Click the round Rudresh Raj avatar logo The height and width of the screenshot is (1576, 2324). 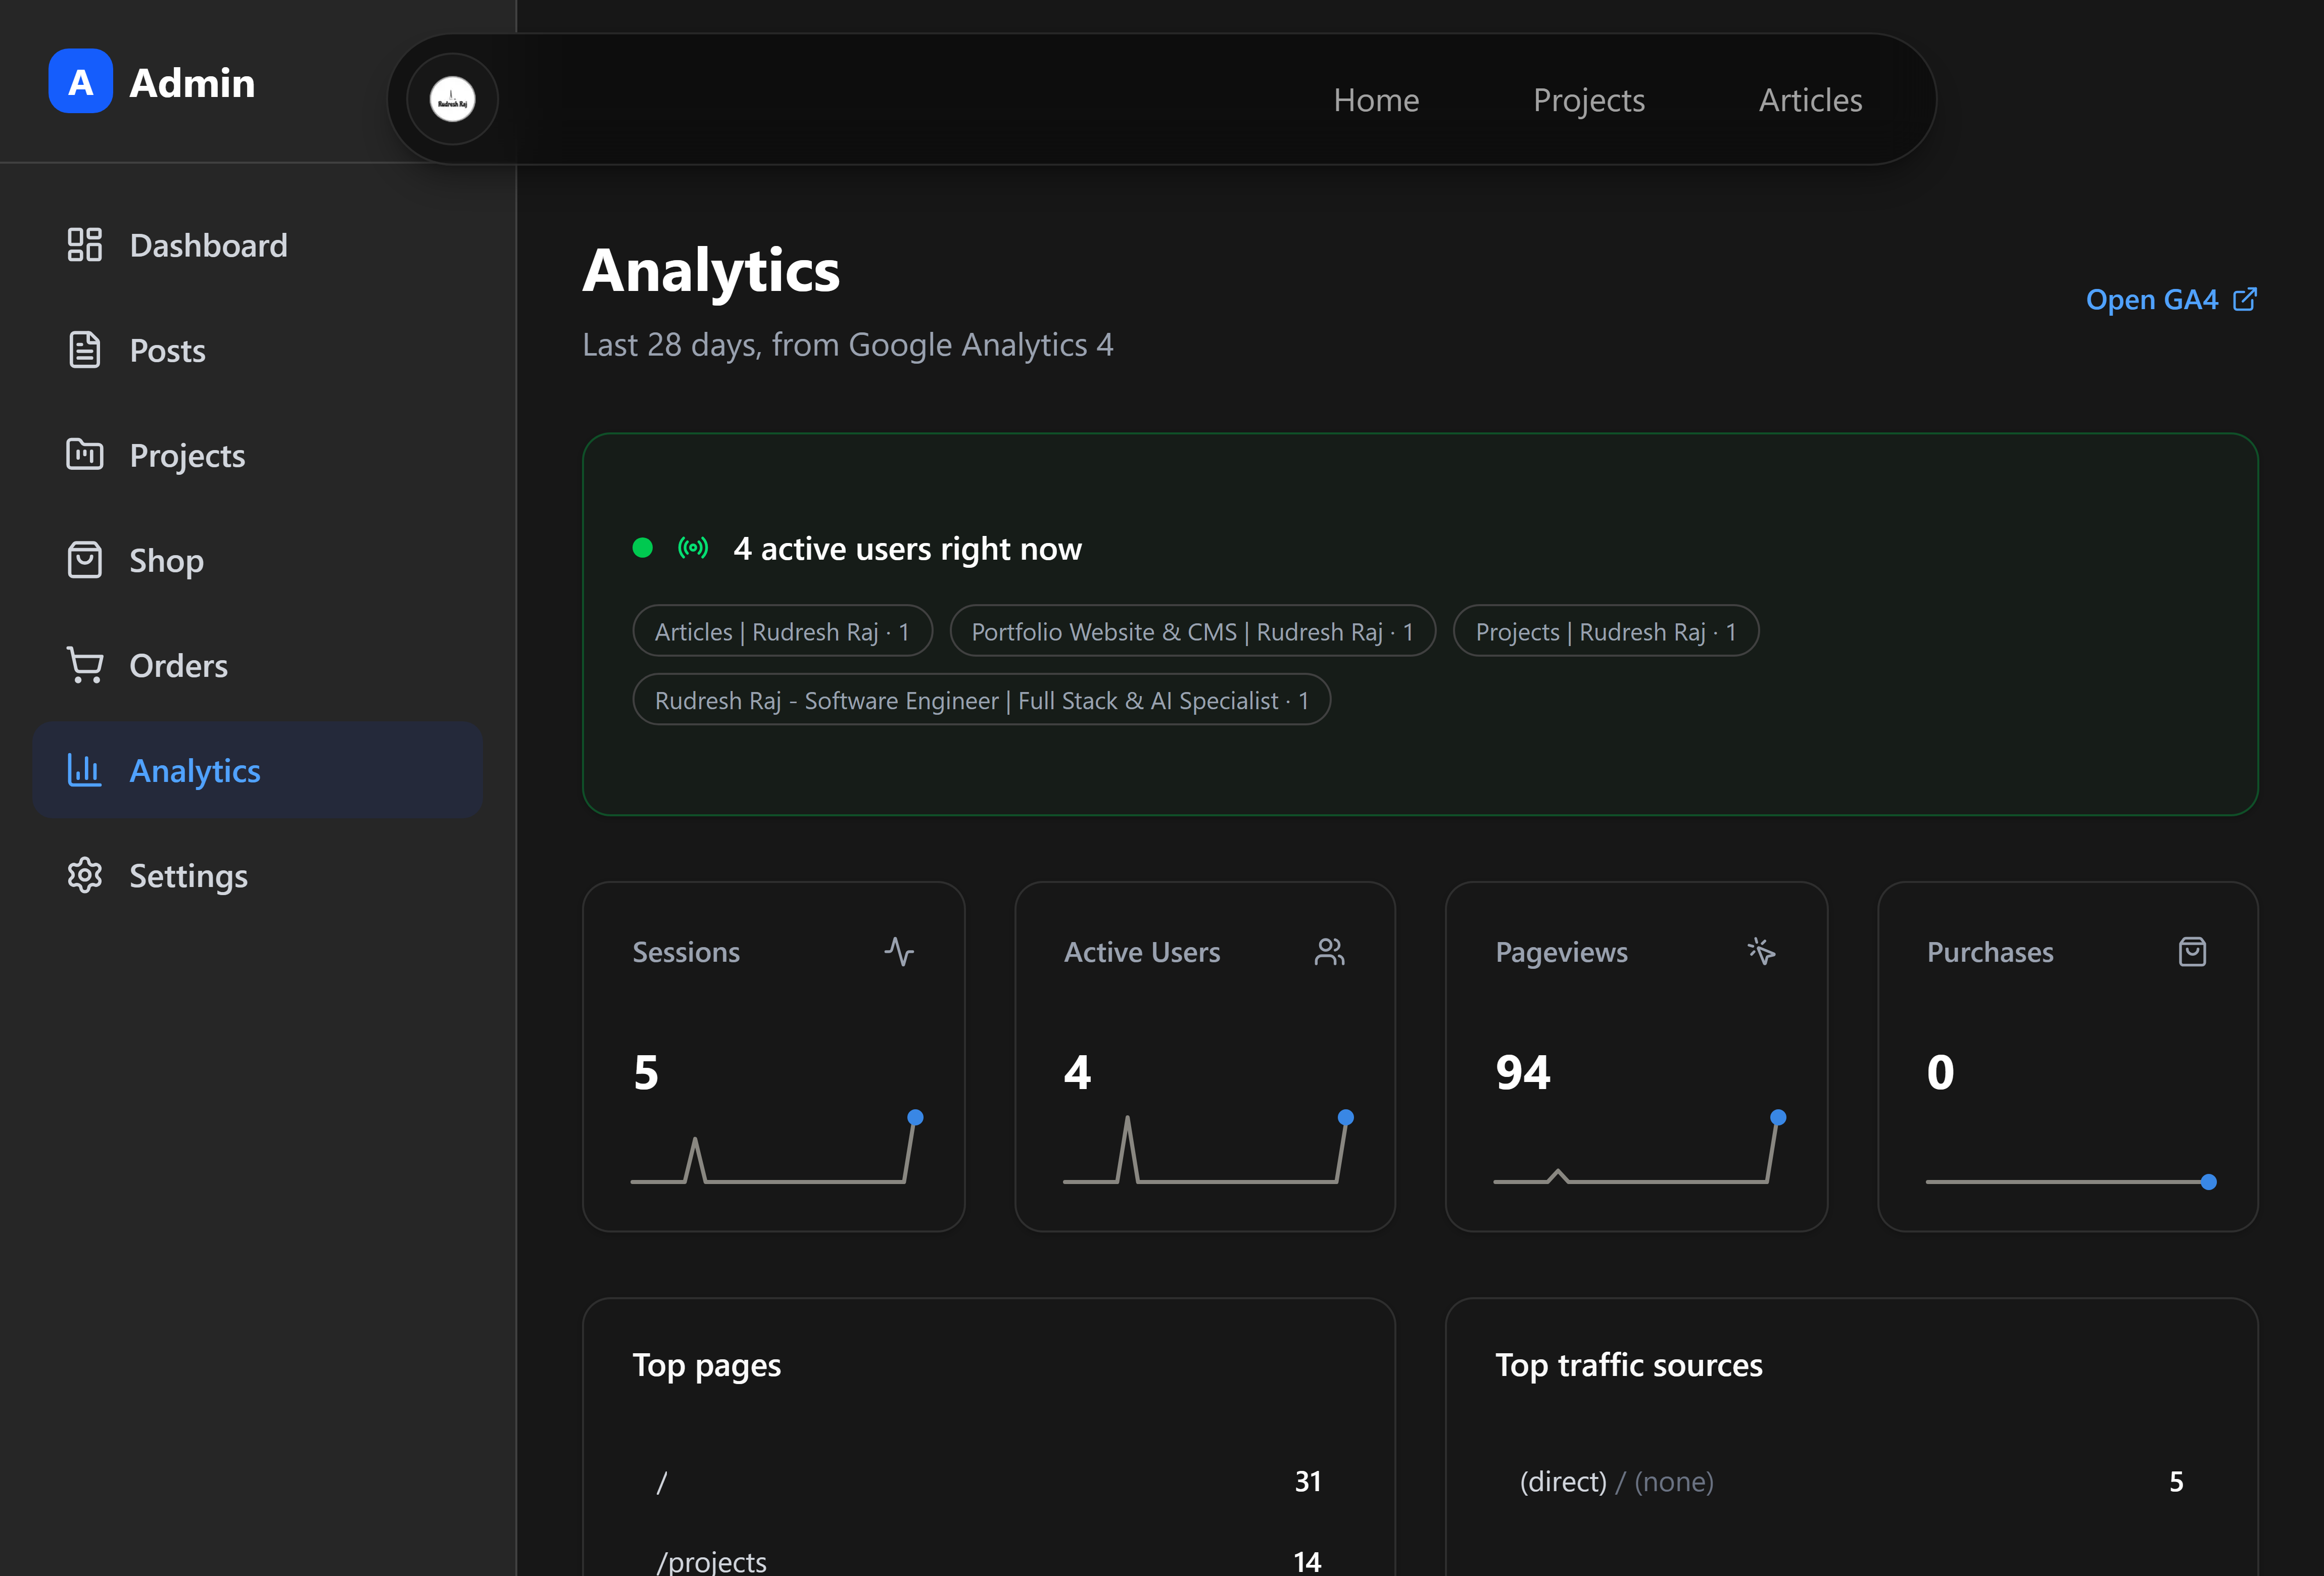point(452,99)
